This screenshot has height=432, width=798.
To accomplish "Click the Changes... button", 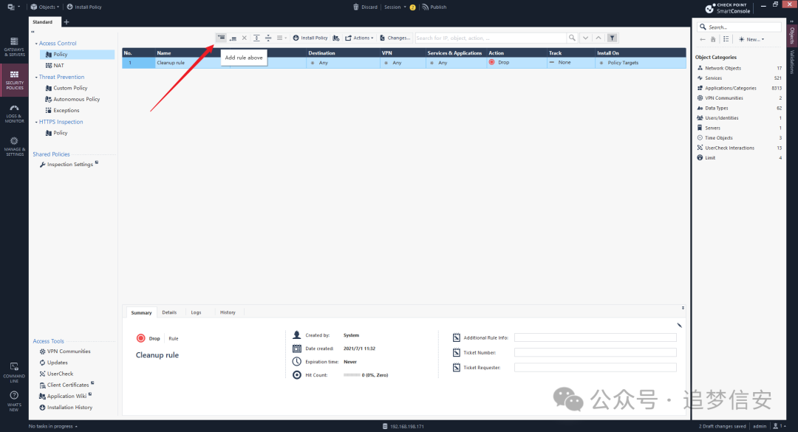I will tap(395, 38).
